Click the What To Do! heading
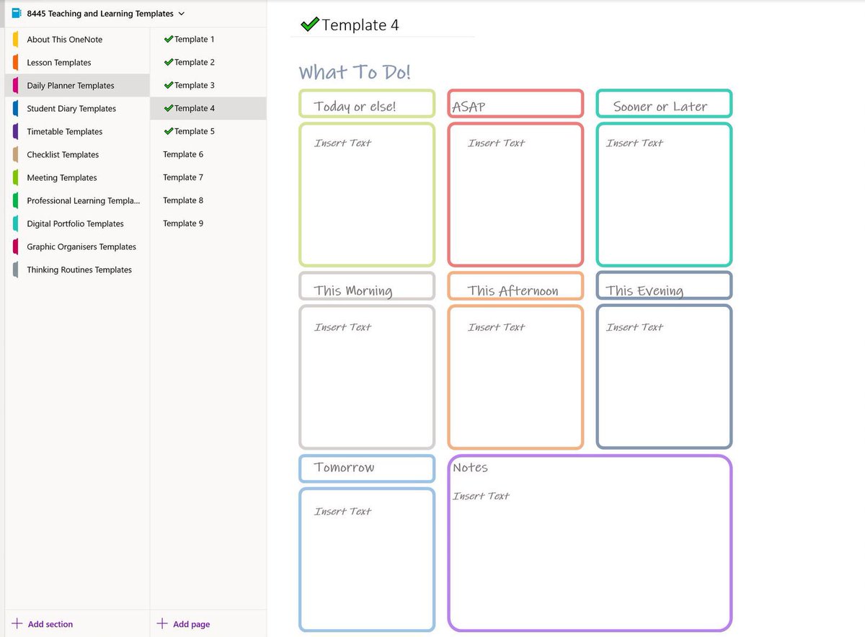 pos(355,73)
